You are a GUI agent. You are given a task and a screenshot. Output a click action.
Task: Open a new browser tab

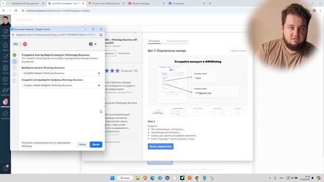coord(210,4)
